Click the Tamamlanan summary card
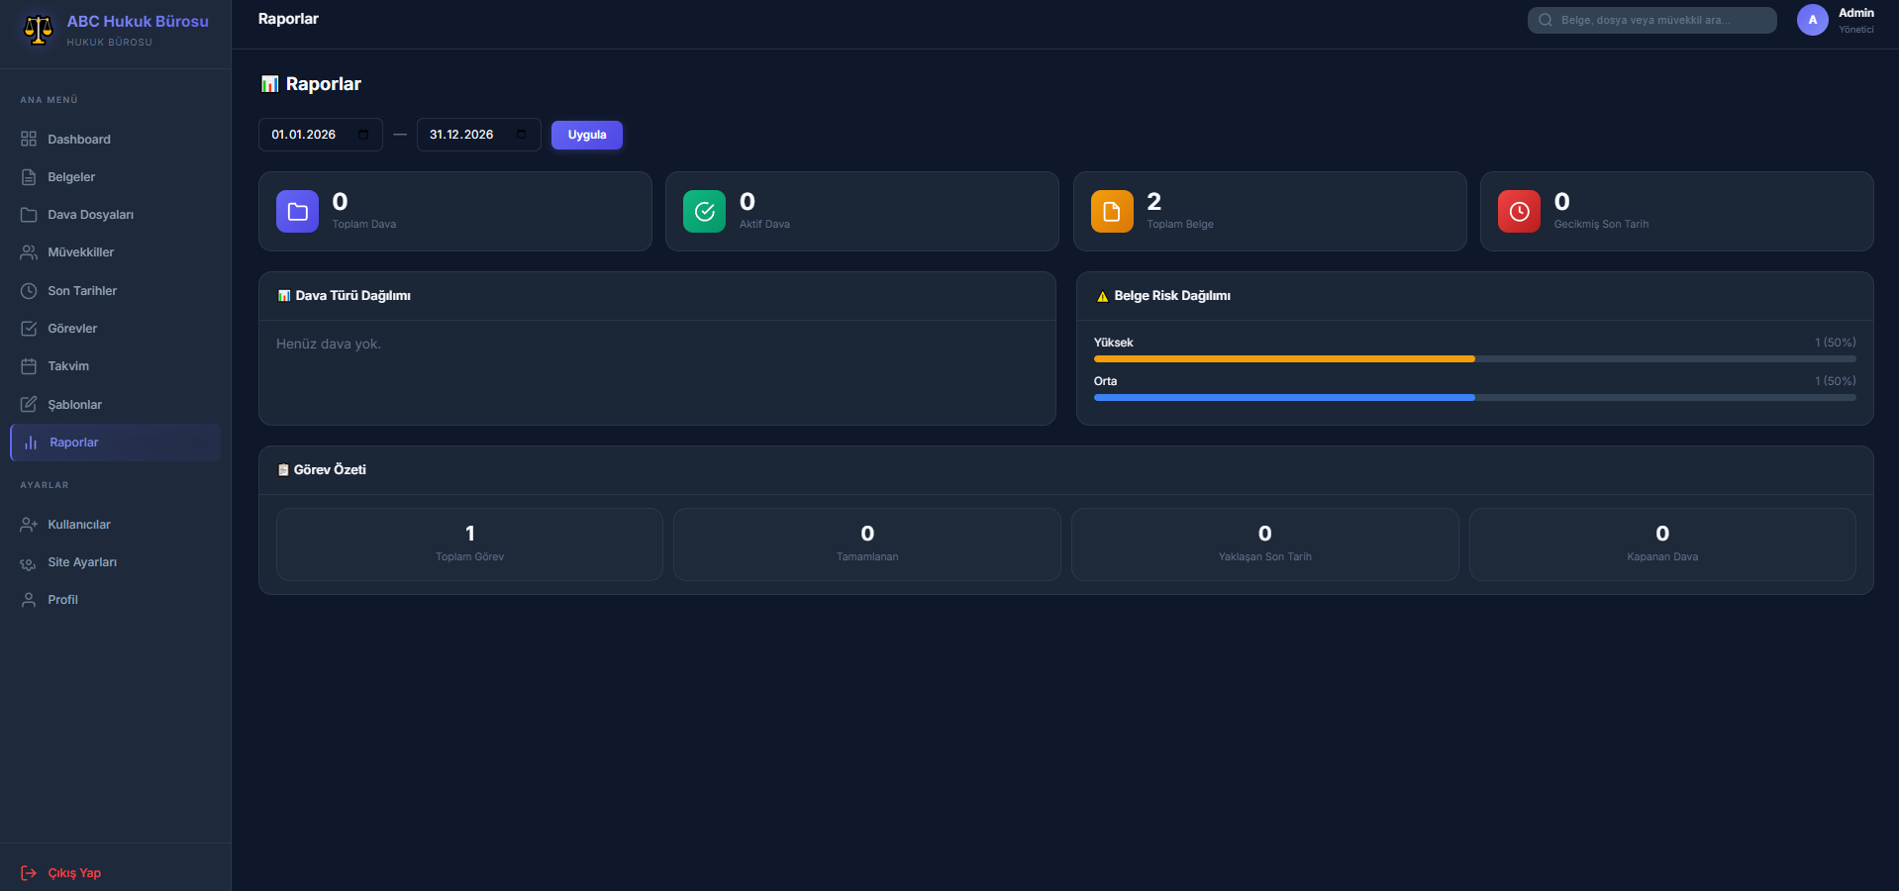 [x=867, y=544]
